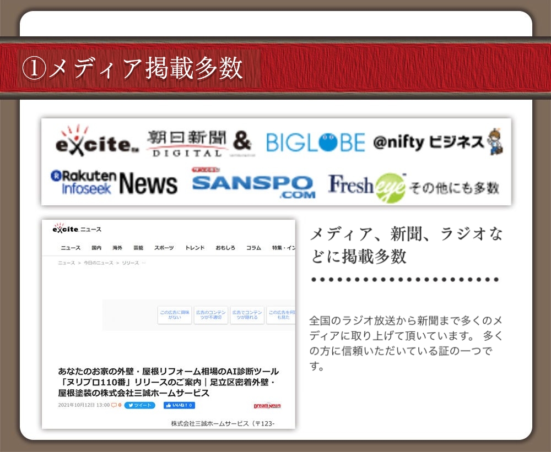The height and width of the screenshot is (452, 551).
Task: Click the @nifty ビジネス logo
Action: tap(437, 143)
